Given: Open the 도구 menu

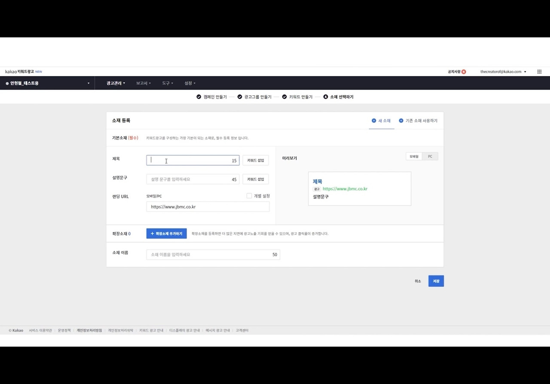Looking at the screenshot, I should 168,83.
